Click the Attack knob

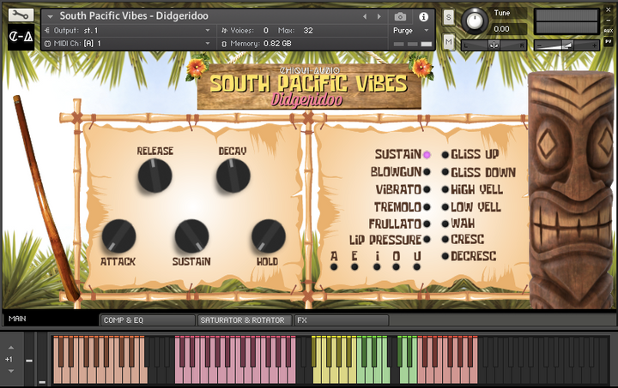pyautogui.click(x=118, y=236)
